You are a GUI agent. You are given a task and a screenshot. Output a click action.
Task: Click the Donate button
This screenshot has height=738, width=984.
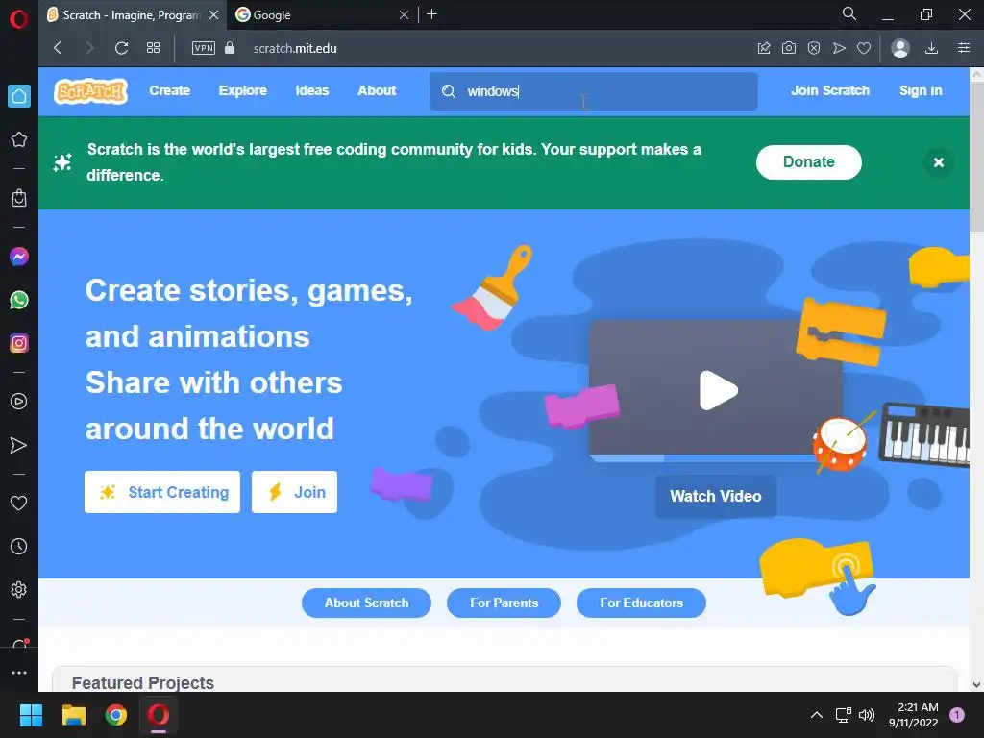pos(809,161)
